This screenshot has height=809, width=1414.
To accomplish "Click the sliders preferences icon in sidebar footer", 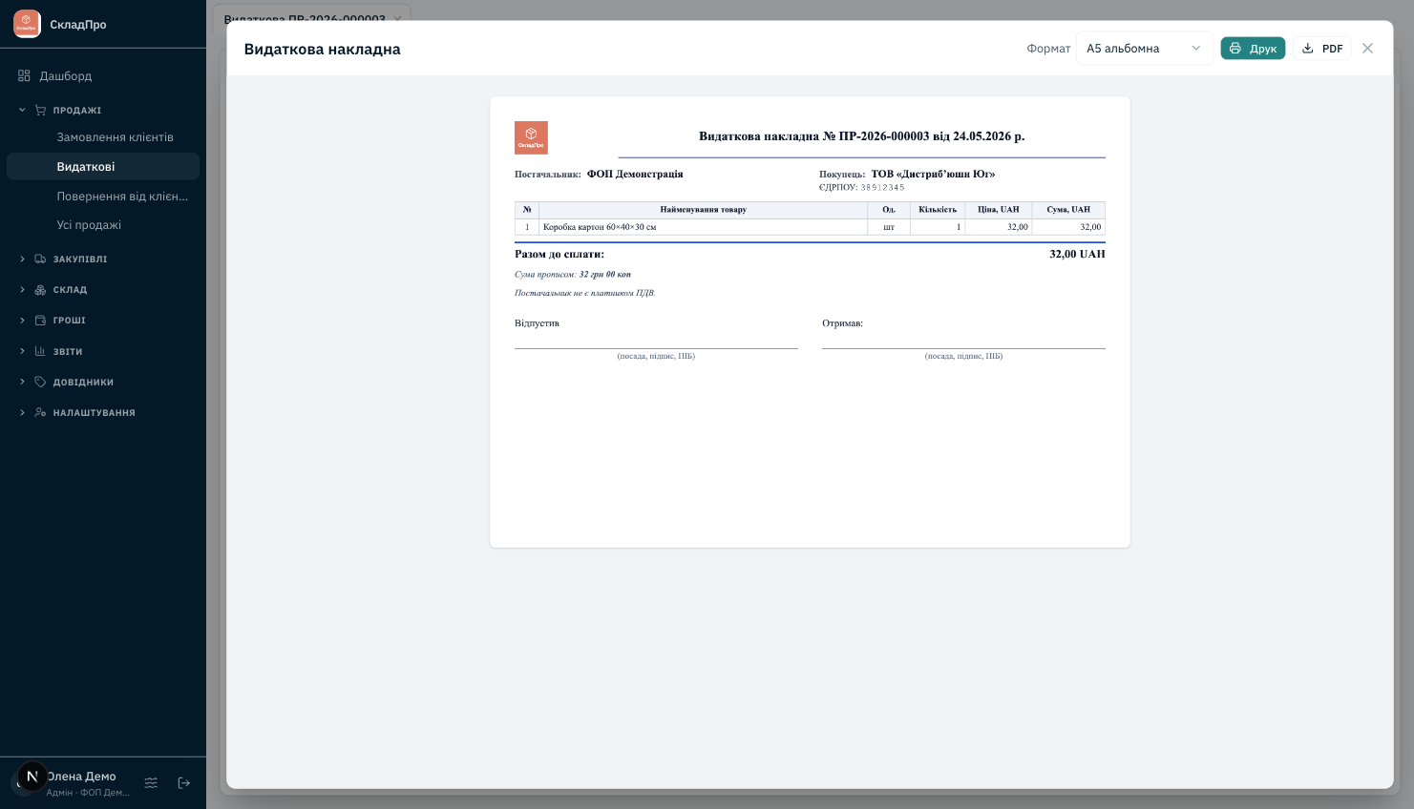I will point(151,783).
